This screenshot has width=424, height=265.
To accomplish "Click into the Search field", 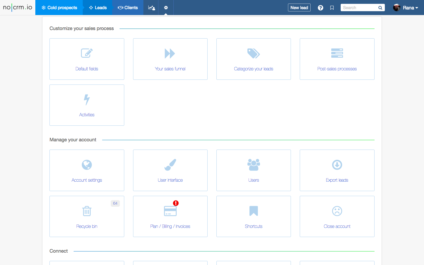I will 359,8.
